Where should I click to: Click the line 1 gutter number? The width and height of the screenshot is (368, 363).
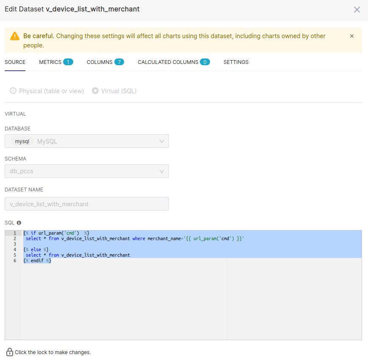(x=15, y=233)
